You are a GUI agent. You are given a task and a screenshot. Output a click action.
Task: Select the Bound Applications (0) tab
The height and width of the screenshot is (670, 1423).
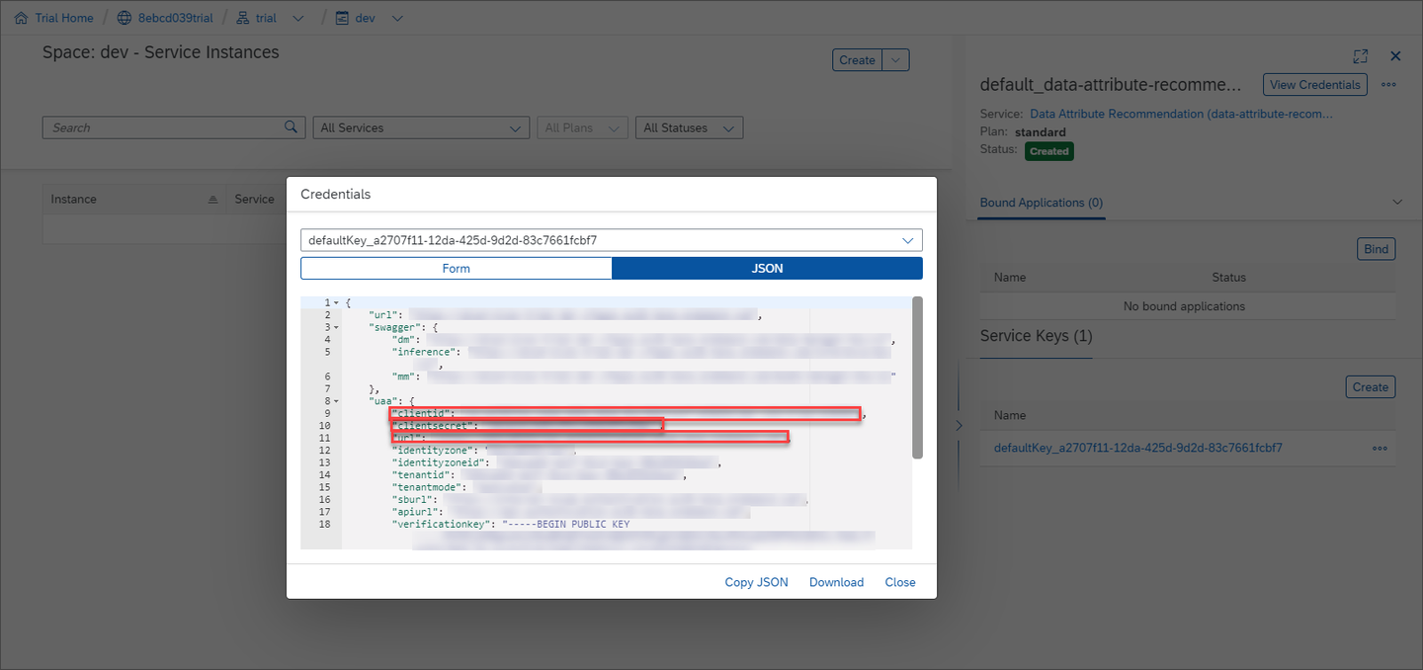click(x=1042, y=203)
